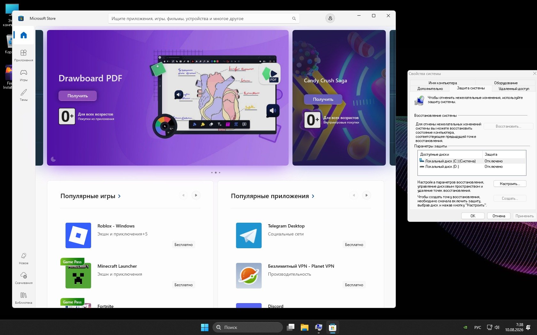Get Candy Crush Saga with Получить
537x335 pixels.
(x=323, y=99)
